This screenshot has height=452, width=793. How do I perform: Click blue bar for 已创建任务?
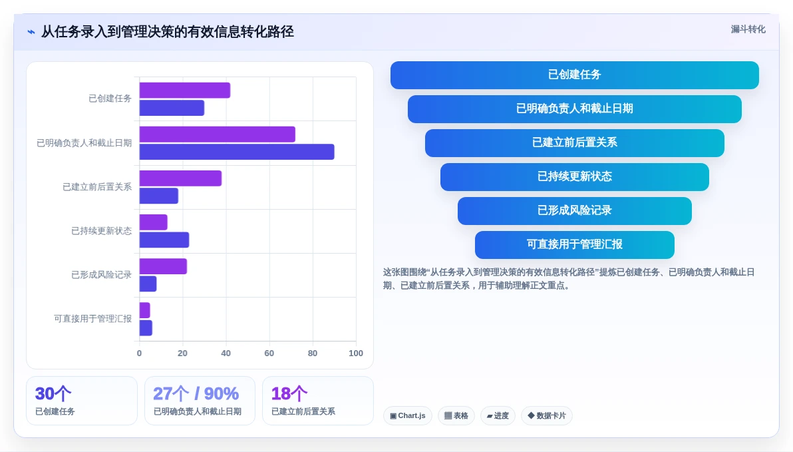[x=172, y=108]
